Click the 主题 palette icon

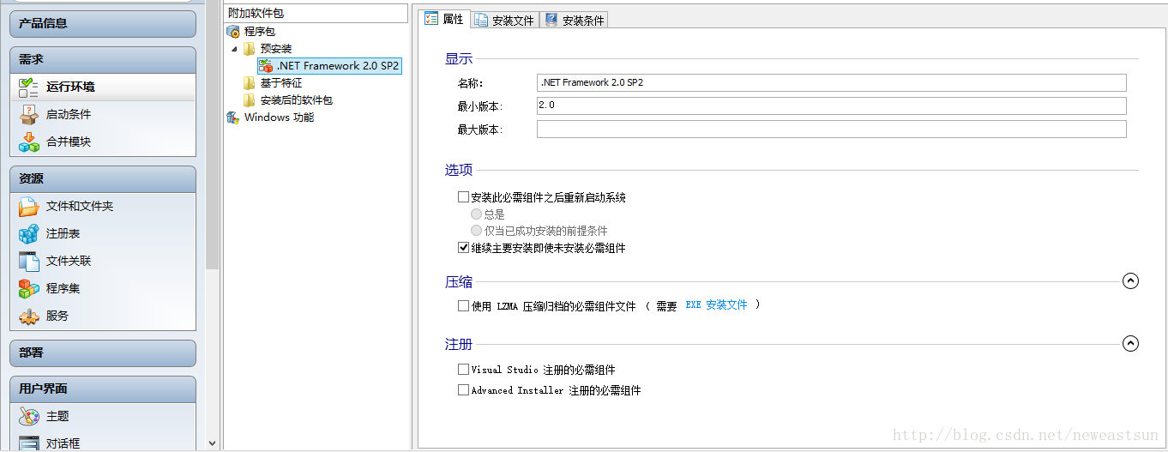pyautogui.click(x=28, y=416)
